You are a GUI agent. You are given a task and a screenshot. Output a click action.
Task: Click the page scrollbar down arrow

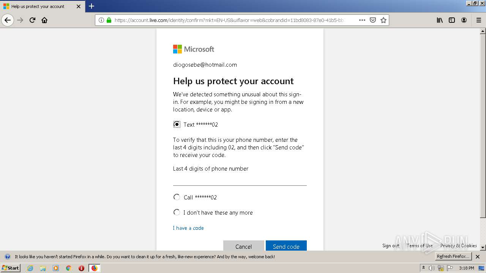pos(483,247)
